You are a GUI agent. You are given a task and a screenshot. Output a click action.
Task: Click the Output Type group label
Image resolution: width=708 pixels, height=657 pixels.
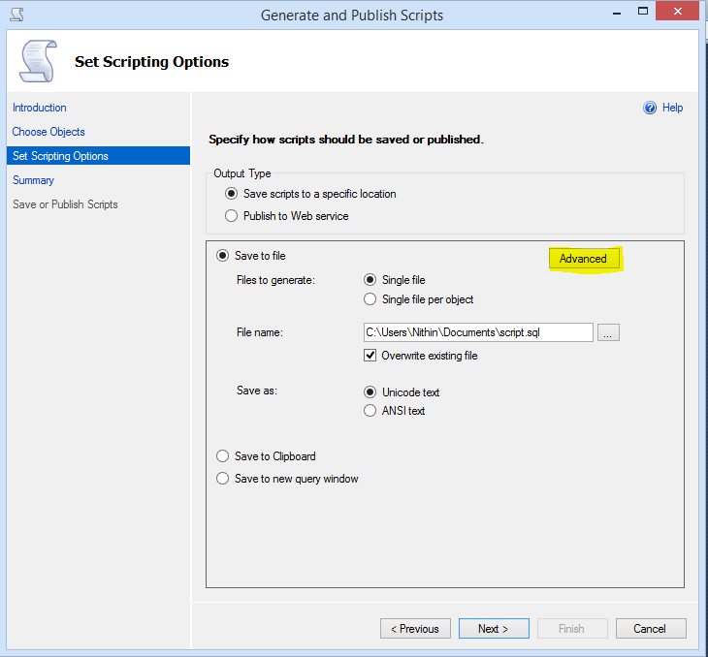click(x=242, y=173)
